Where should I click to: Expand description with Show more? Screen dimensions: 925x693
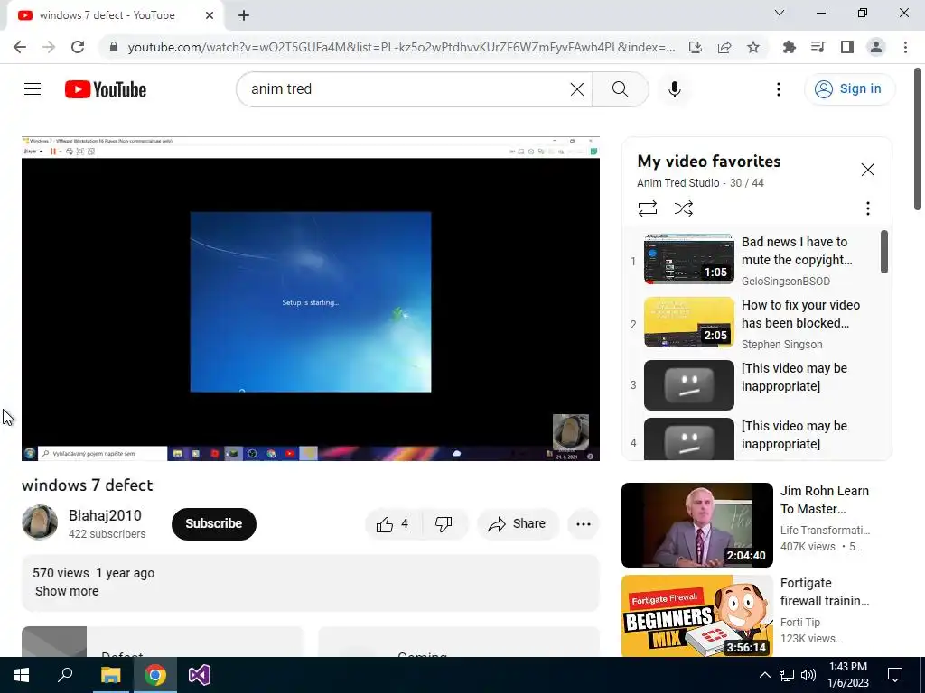coord(67,591)
